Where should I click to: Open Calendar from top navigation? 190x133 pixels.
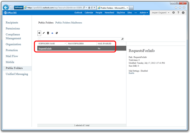[x=89, y=12]
